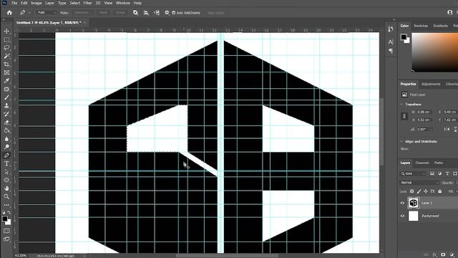The height and width of the screenshot is (258, 458).
Task: Open layer blend mode Normal dropdown
Action: pos(419,182)
